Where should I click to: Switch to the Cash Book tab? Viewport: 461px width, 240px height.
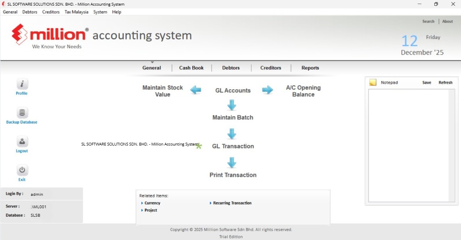tap(191, 68)
